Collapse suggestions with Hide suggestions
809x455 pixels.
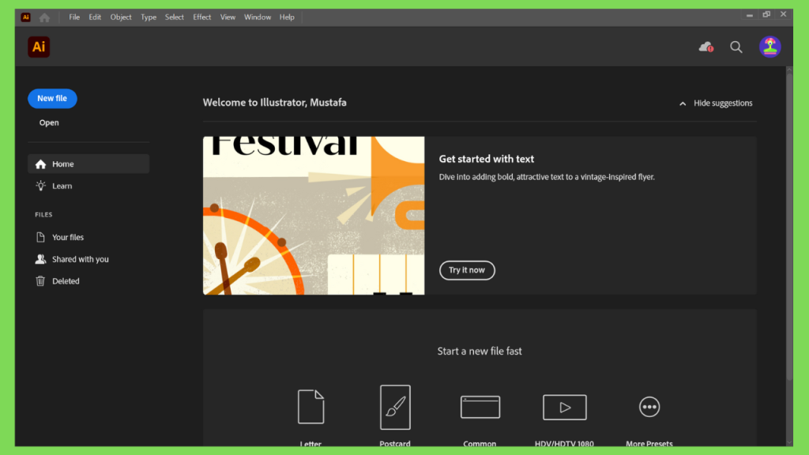point(716,103)
